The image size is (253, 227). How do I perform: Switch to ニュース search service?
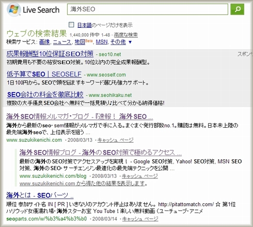tap(62, 42)
